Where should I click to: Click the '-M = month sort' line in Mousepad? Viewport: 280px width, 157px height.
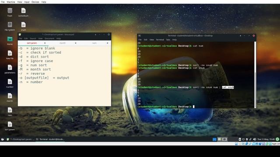click(35, 69)
